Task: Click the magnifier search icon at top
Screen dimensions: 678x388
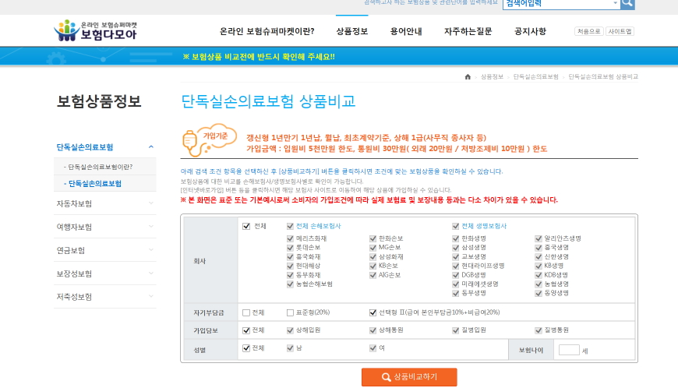Action: (627, 4)
